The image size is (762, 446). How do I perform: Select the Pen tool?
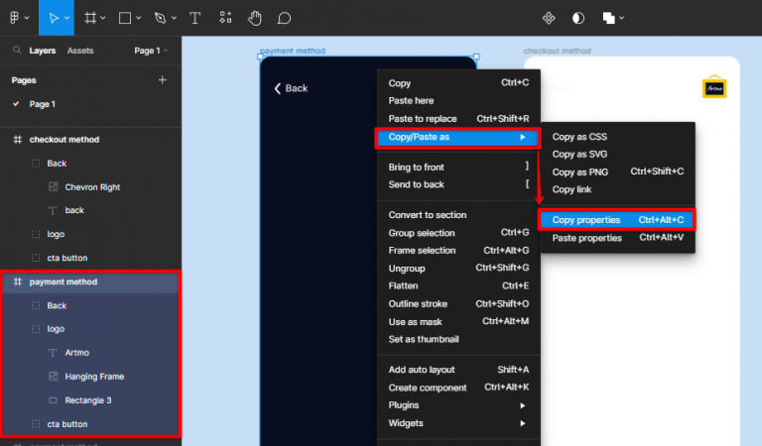(x=160, y=18)
